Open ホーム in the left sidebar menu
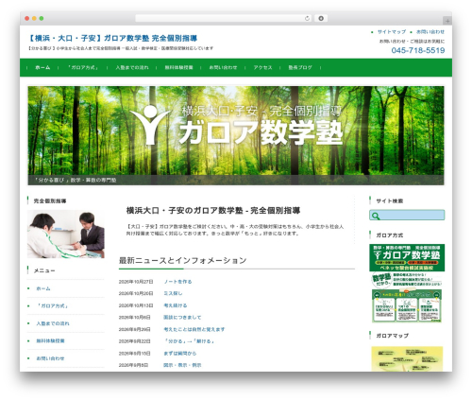 (43, 288)
